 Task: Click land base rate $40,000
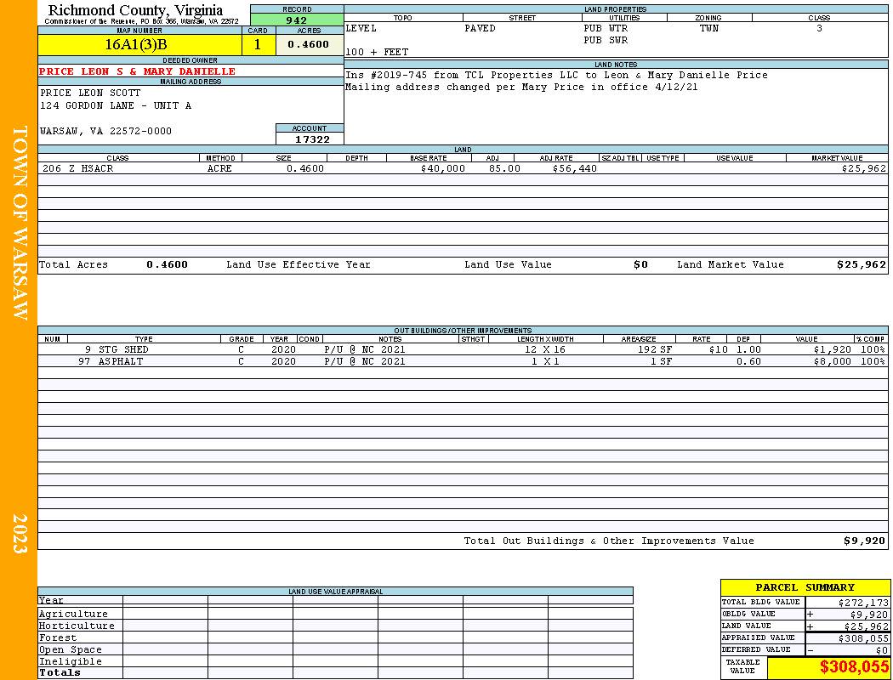click(443, 168)
